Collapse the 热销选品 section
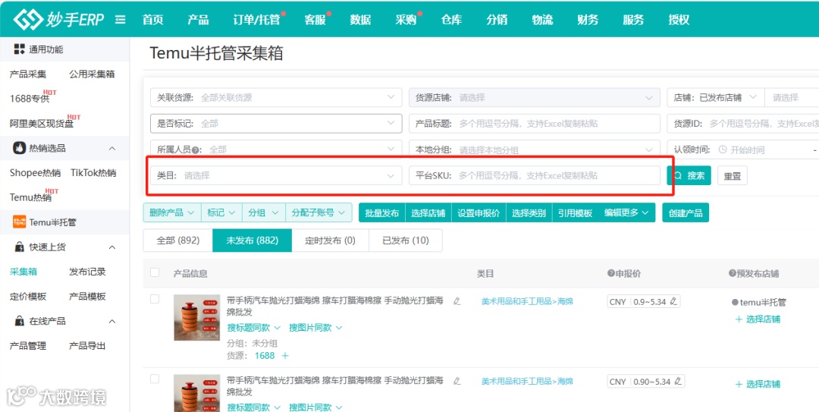 pyautogui.click(x=111, y=149)
